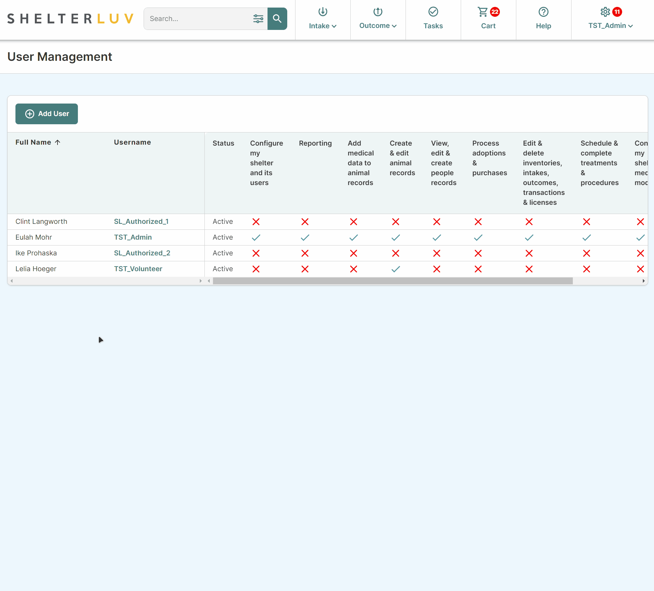Click Lelia Hoeger's Create & edit animal checkmark

click(396, 269)
